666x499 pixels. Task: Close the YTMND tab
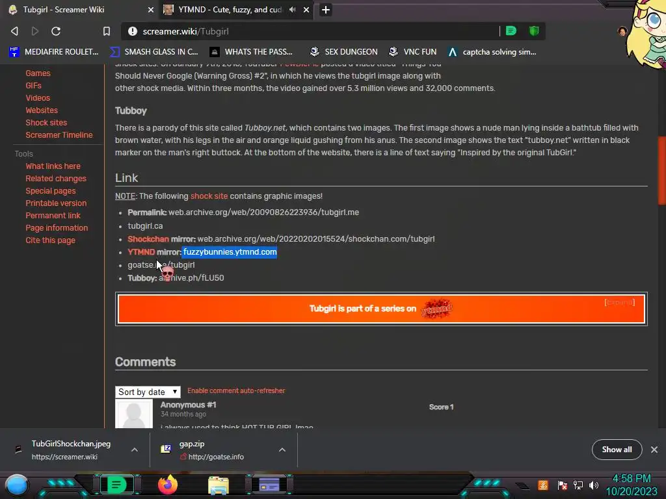pos(306,10)
